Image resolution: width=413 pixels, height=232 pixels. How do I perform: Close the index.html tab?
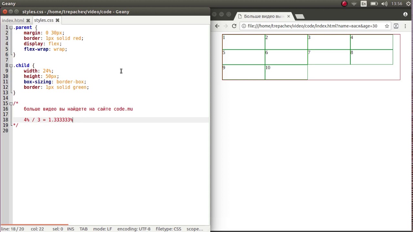[x=28, y=20]
